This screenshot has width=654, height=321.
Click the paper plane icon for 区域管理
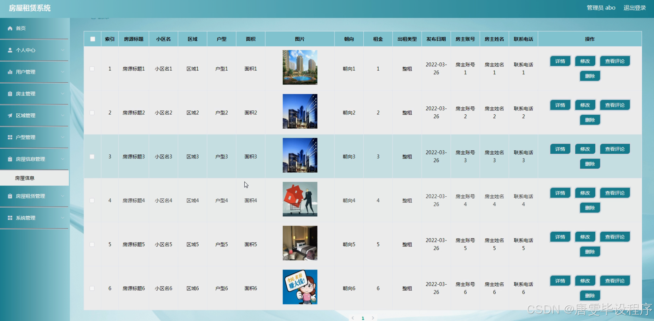(x=10, y=115)
